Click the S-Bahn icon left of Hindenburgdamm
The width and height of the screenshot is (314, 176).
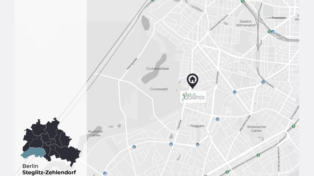click(258, 155)
